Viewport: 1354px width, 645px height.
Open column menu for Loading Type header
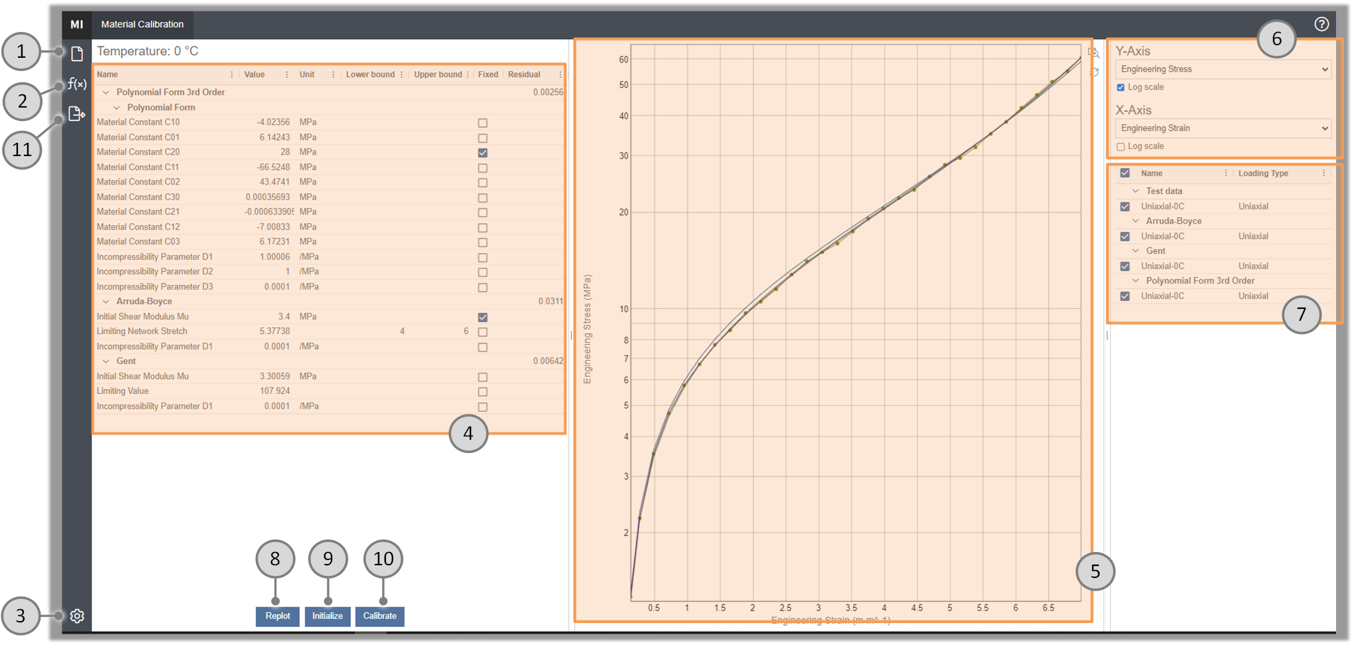click(x=1323, y=173)
